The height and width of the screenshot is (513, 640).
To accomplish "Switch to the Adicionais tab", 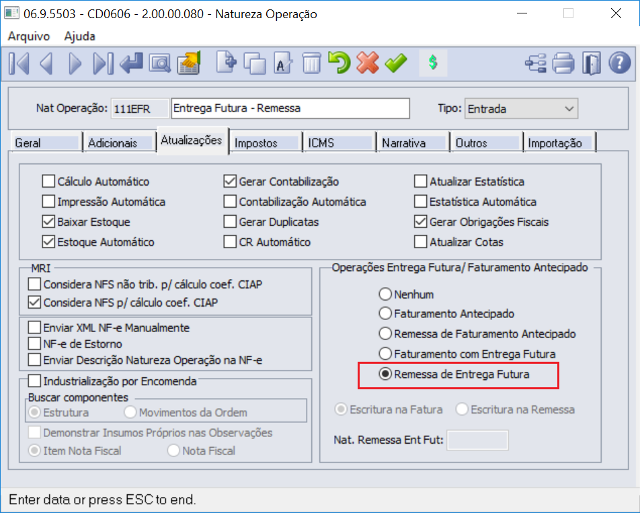I will point(119,143).
